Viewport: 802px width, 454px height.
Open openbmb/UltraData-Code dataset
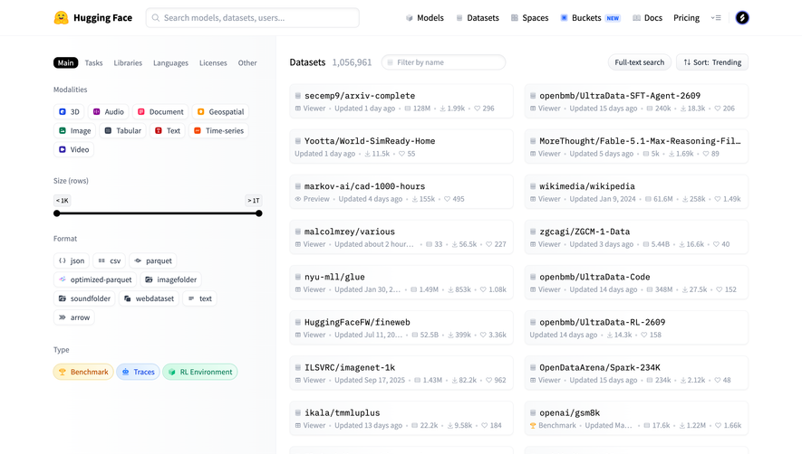(x=636, y=282)
